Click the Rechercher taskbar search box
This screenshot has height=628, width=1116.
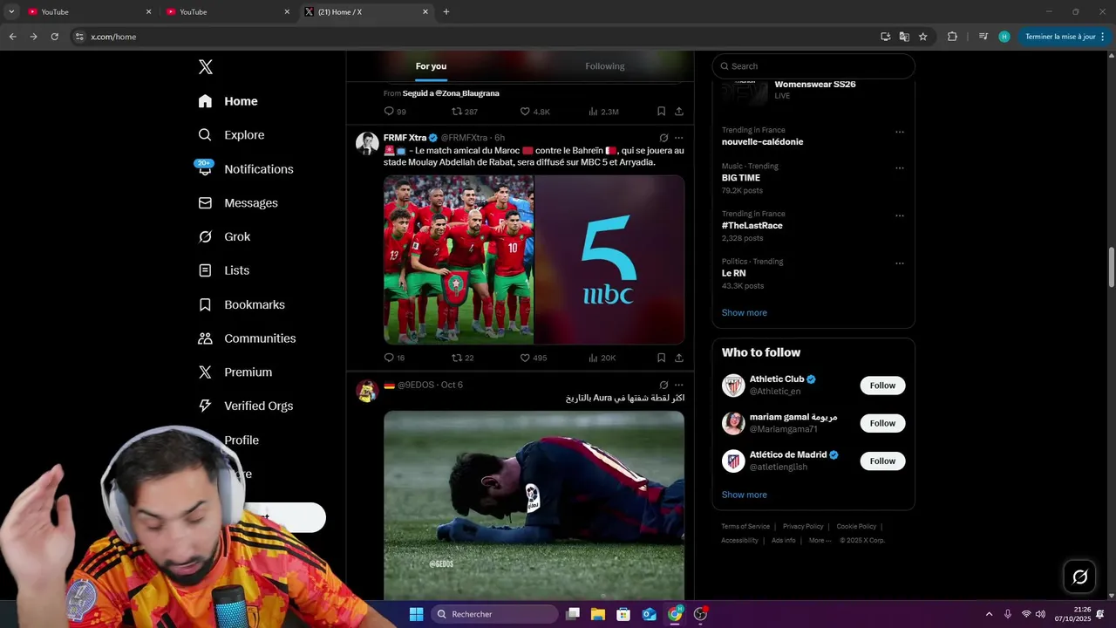494,614
